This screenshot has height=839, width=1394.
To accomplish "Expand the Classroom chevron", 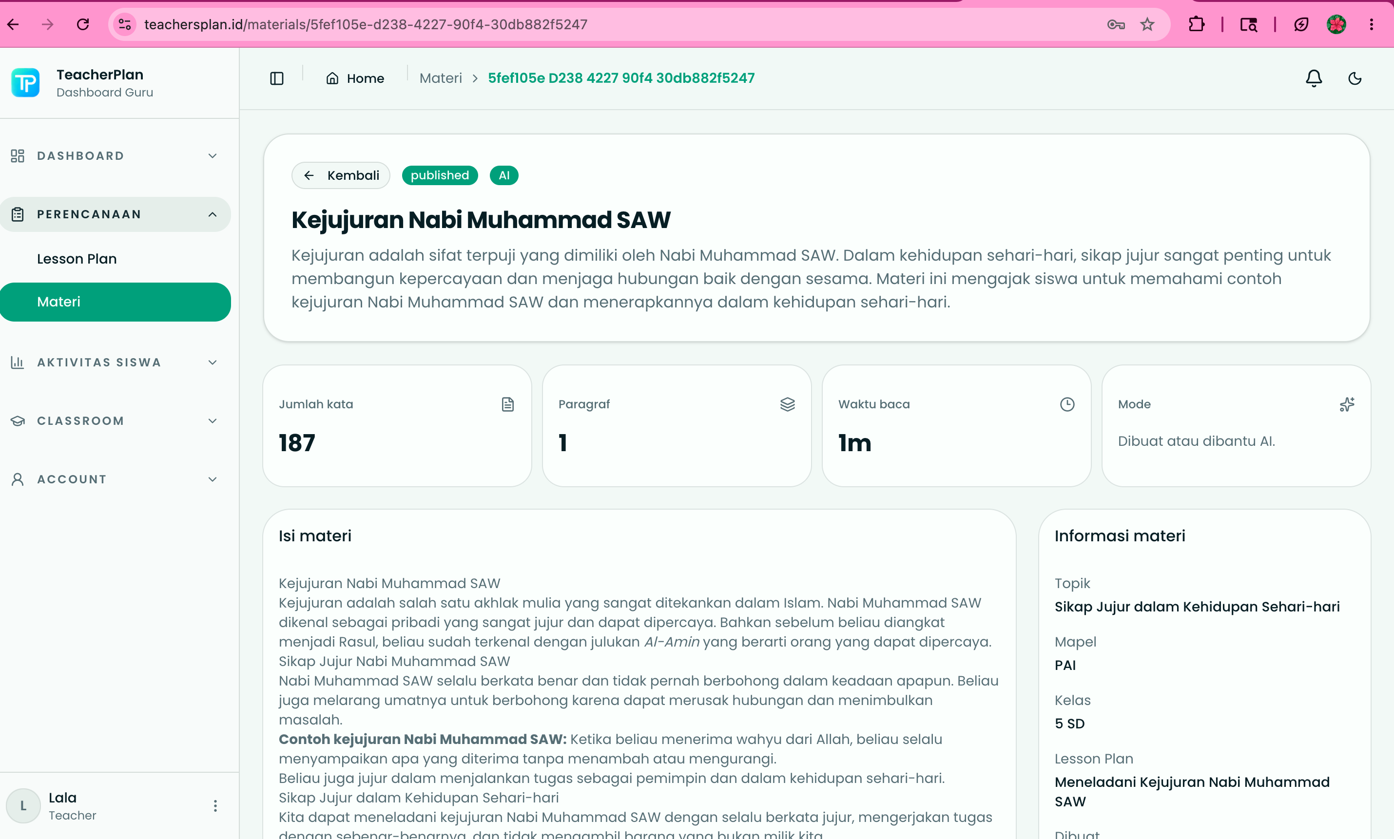I will pos(213,420).
